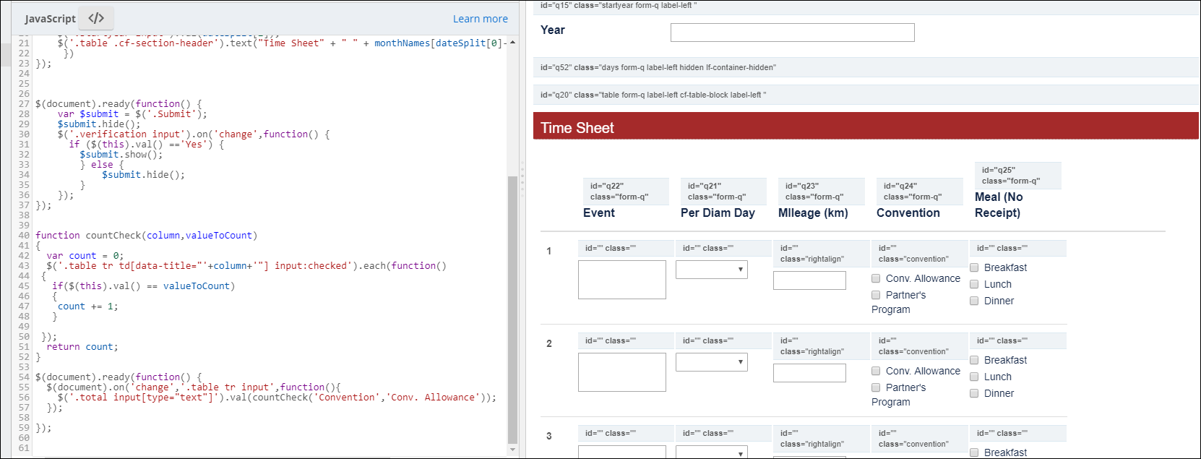Click row number 3 in the table
Image resolution: width=1201 pixels, height=459 pixels.
point(549,436)
